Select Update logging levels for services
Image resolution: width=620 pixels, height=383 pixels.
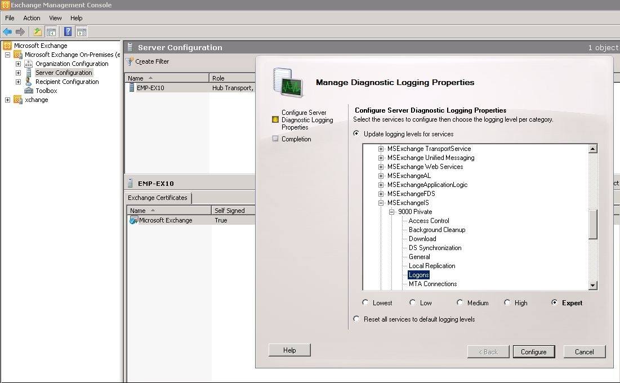click(356, 133)
